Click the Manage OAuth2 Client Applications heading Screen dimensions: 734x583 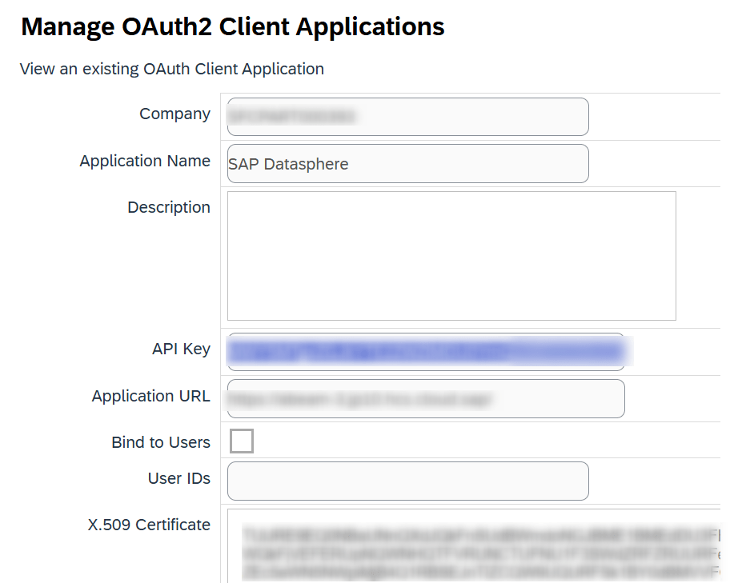[x=232, y=26]
